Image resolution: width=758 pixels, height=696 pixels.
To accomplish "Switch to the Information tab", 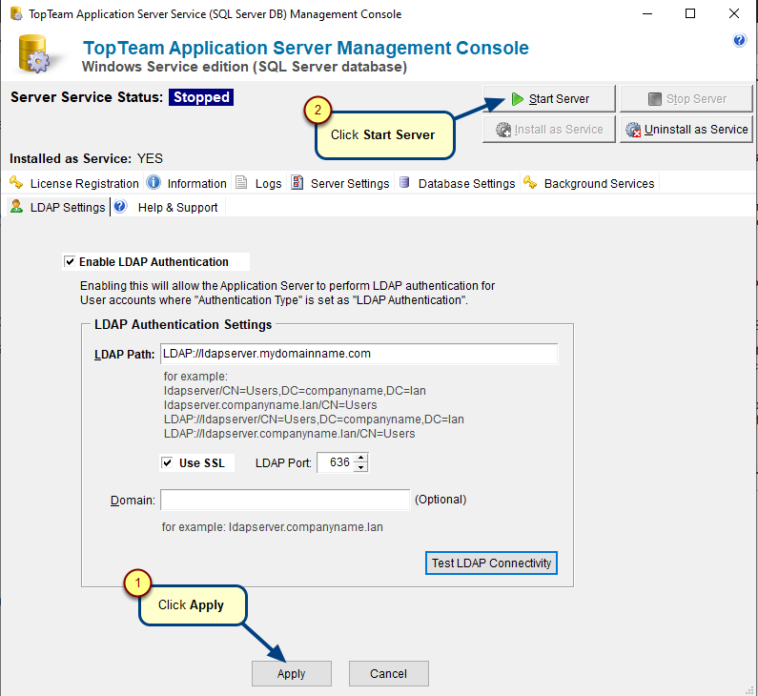I will pyautogui.click(x=187, y=183).
